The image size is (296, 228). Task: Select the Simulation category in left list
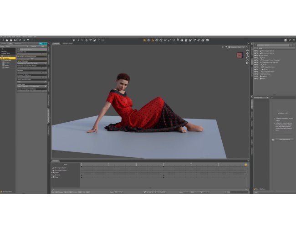[8, 58]
